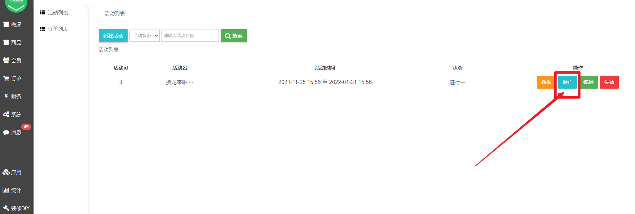
Task: Expand the 活动状态 status dropdown
Action: point(145,36)
